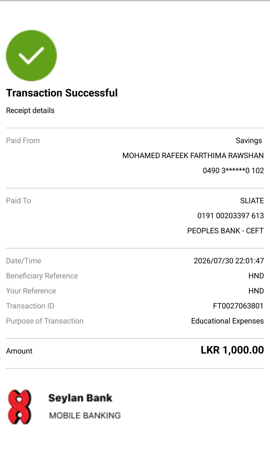270x449 pixels.
Task: Select the date and time 2026/07/30 22:01:47
Action: [x=229, y=261]
